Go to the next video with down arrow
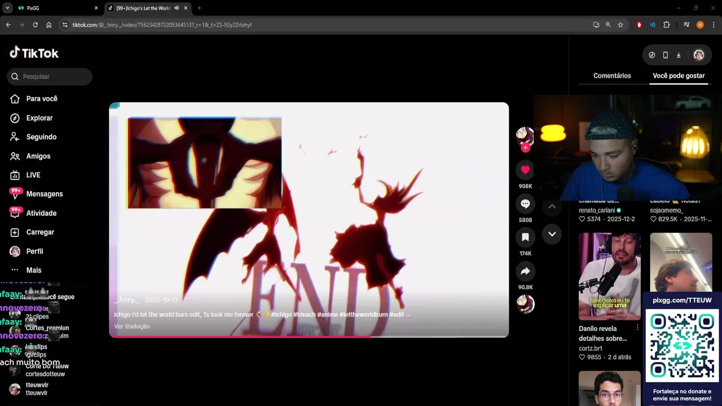 pyautogui.click(x=552, y=234)
